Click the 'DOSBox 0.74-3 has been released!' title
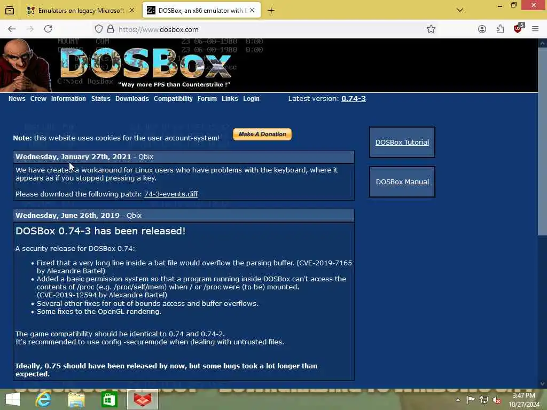Screen dimensions: 547x410 tap(100, 231)
